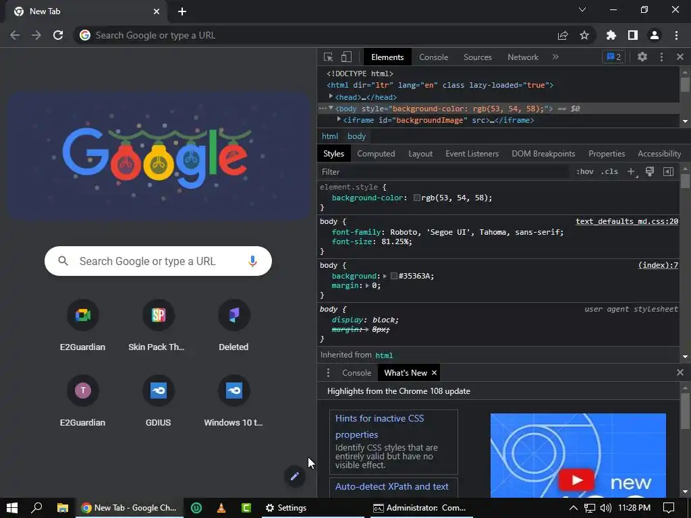Switch to the Sources tab
Screen dimensions: 691x518
[x=477, y=57]
